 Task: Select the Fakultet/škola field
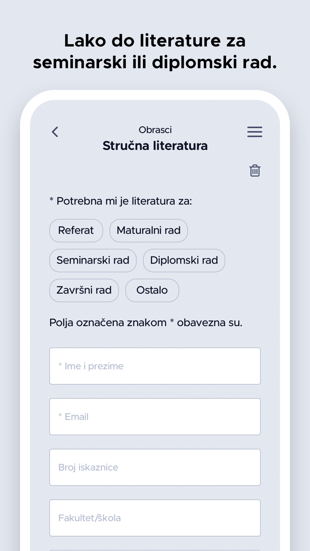(x=155, y=518)
